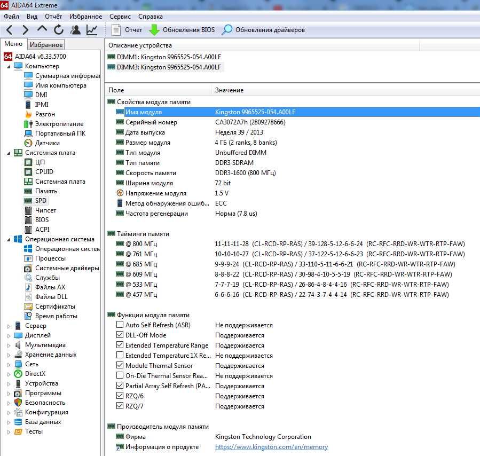Select the SPD item in the tree
The image size is (480, 456).
point(41,201)
